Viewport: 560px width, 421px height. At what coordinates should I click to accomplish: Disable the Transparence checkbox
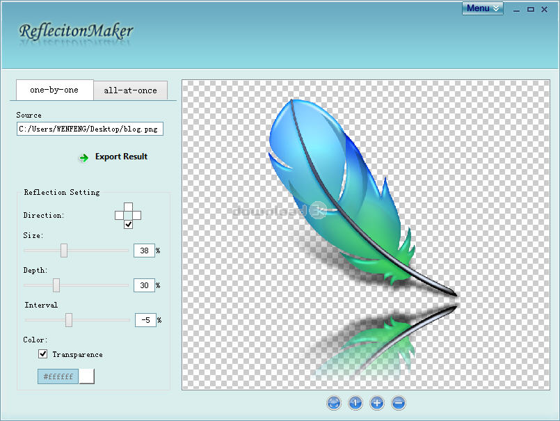(x=43, y=354)
